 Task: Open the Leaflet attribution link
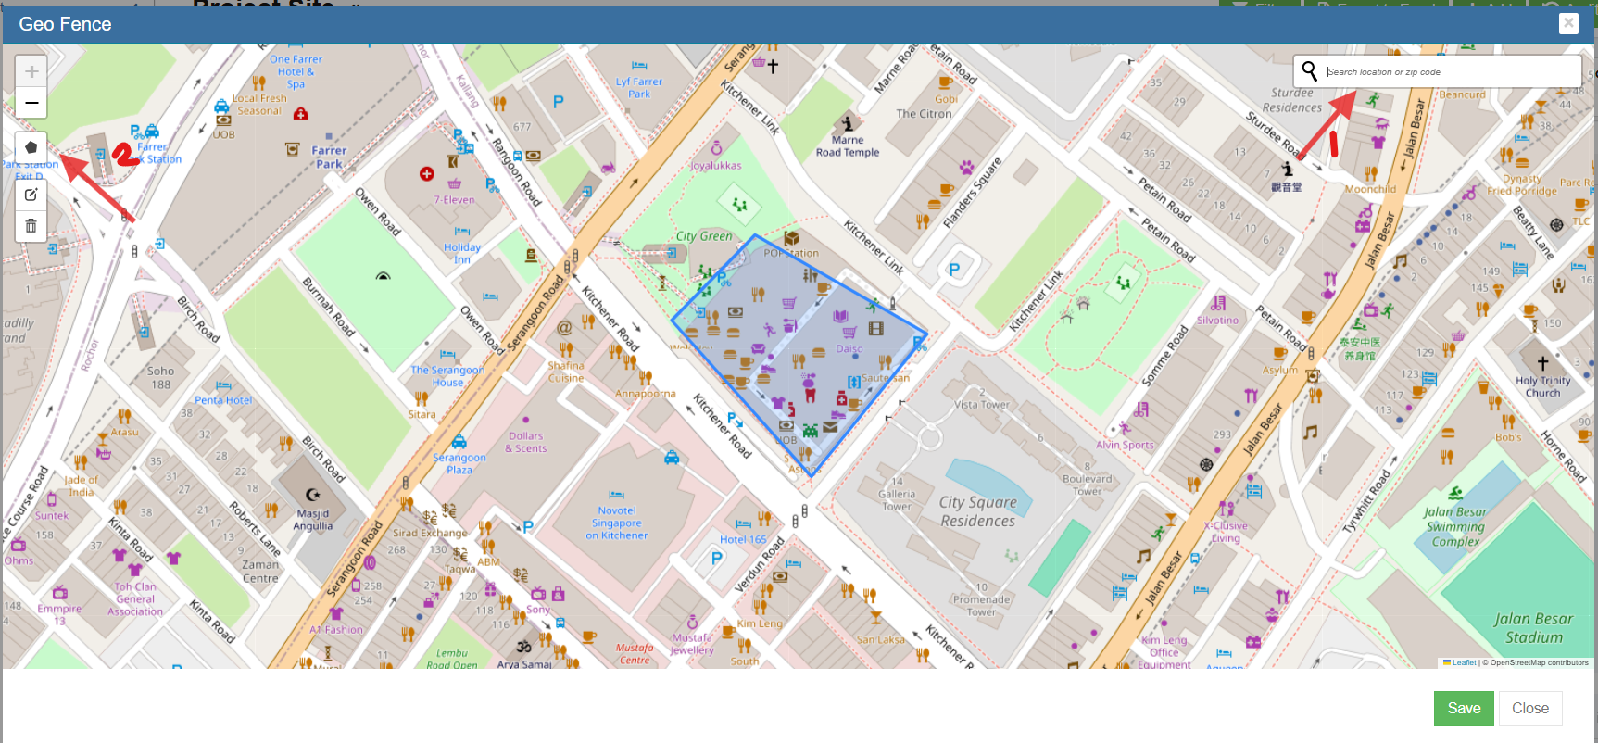pos(1464,662)
